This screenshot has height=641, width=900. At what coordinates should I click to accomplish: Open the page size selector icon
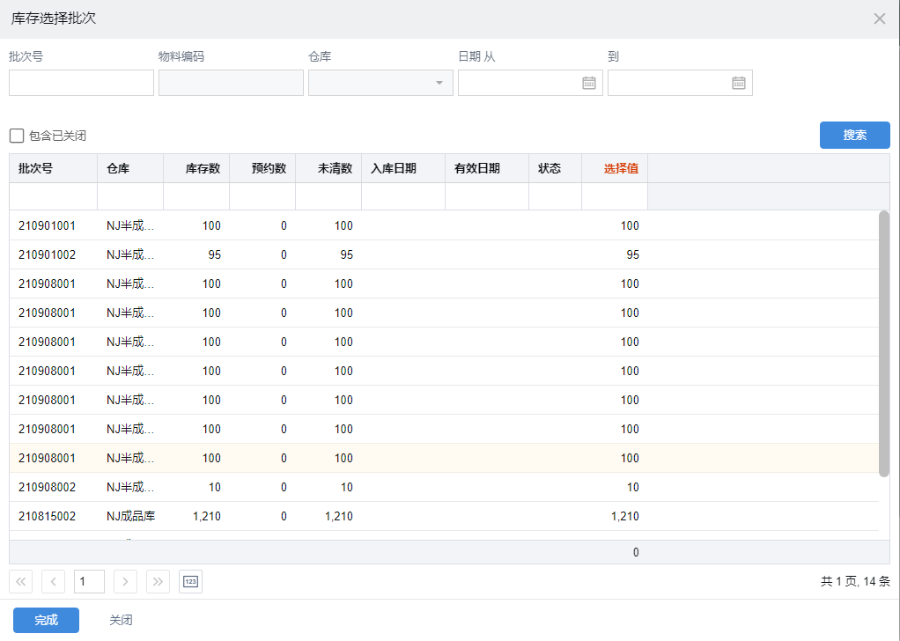(x=190, y=581)
